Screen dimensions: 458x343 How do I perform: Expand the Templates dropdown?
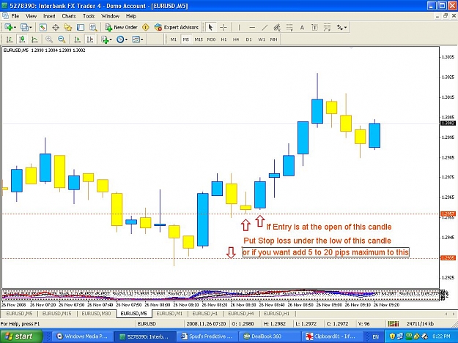(142, 39)
